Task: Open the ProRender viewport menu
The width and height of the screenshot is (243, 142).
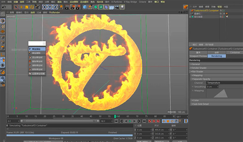Action: 54,12
